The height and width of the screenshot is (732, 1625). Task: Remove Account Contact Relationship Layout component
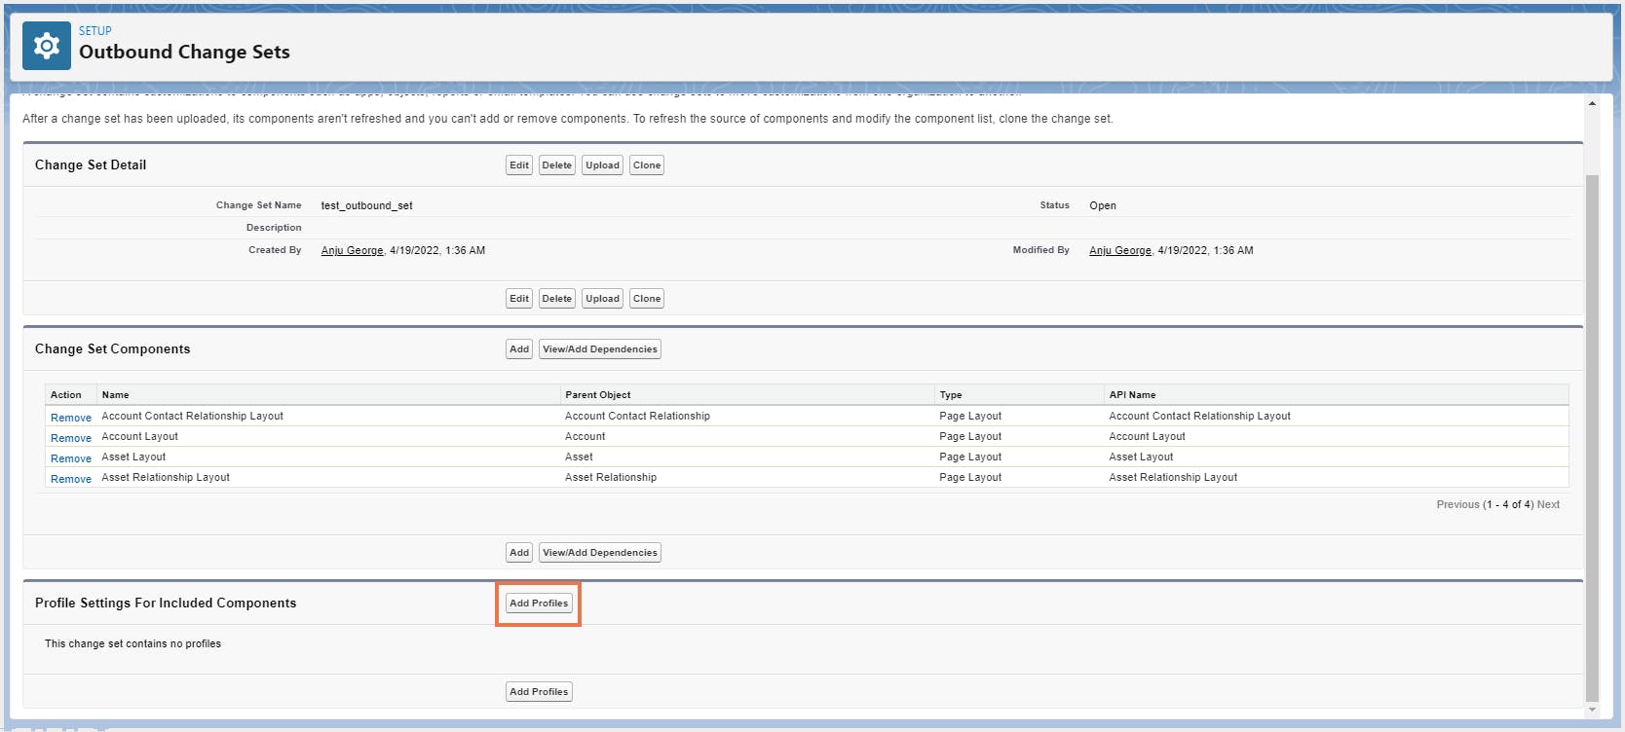pos(71,418)
